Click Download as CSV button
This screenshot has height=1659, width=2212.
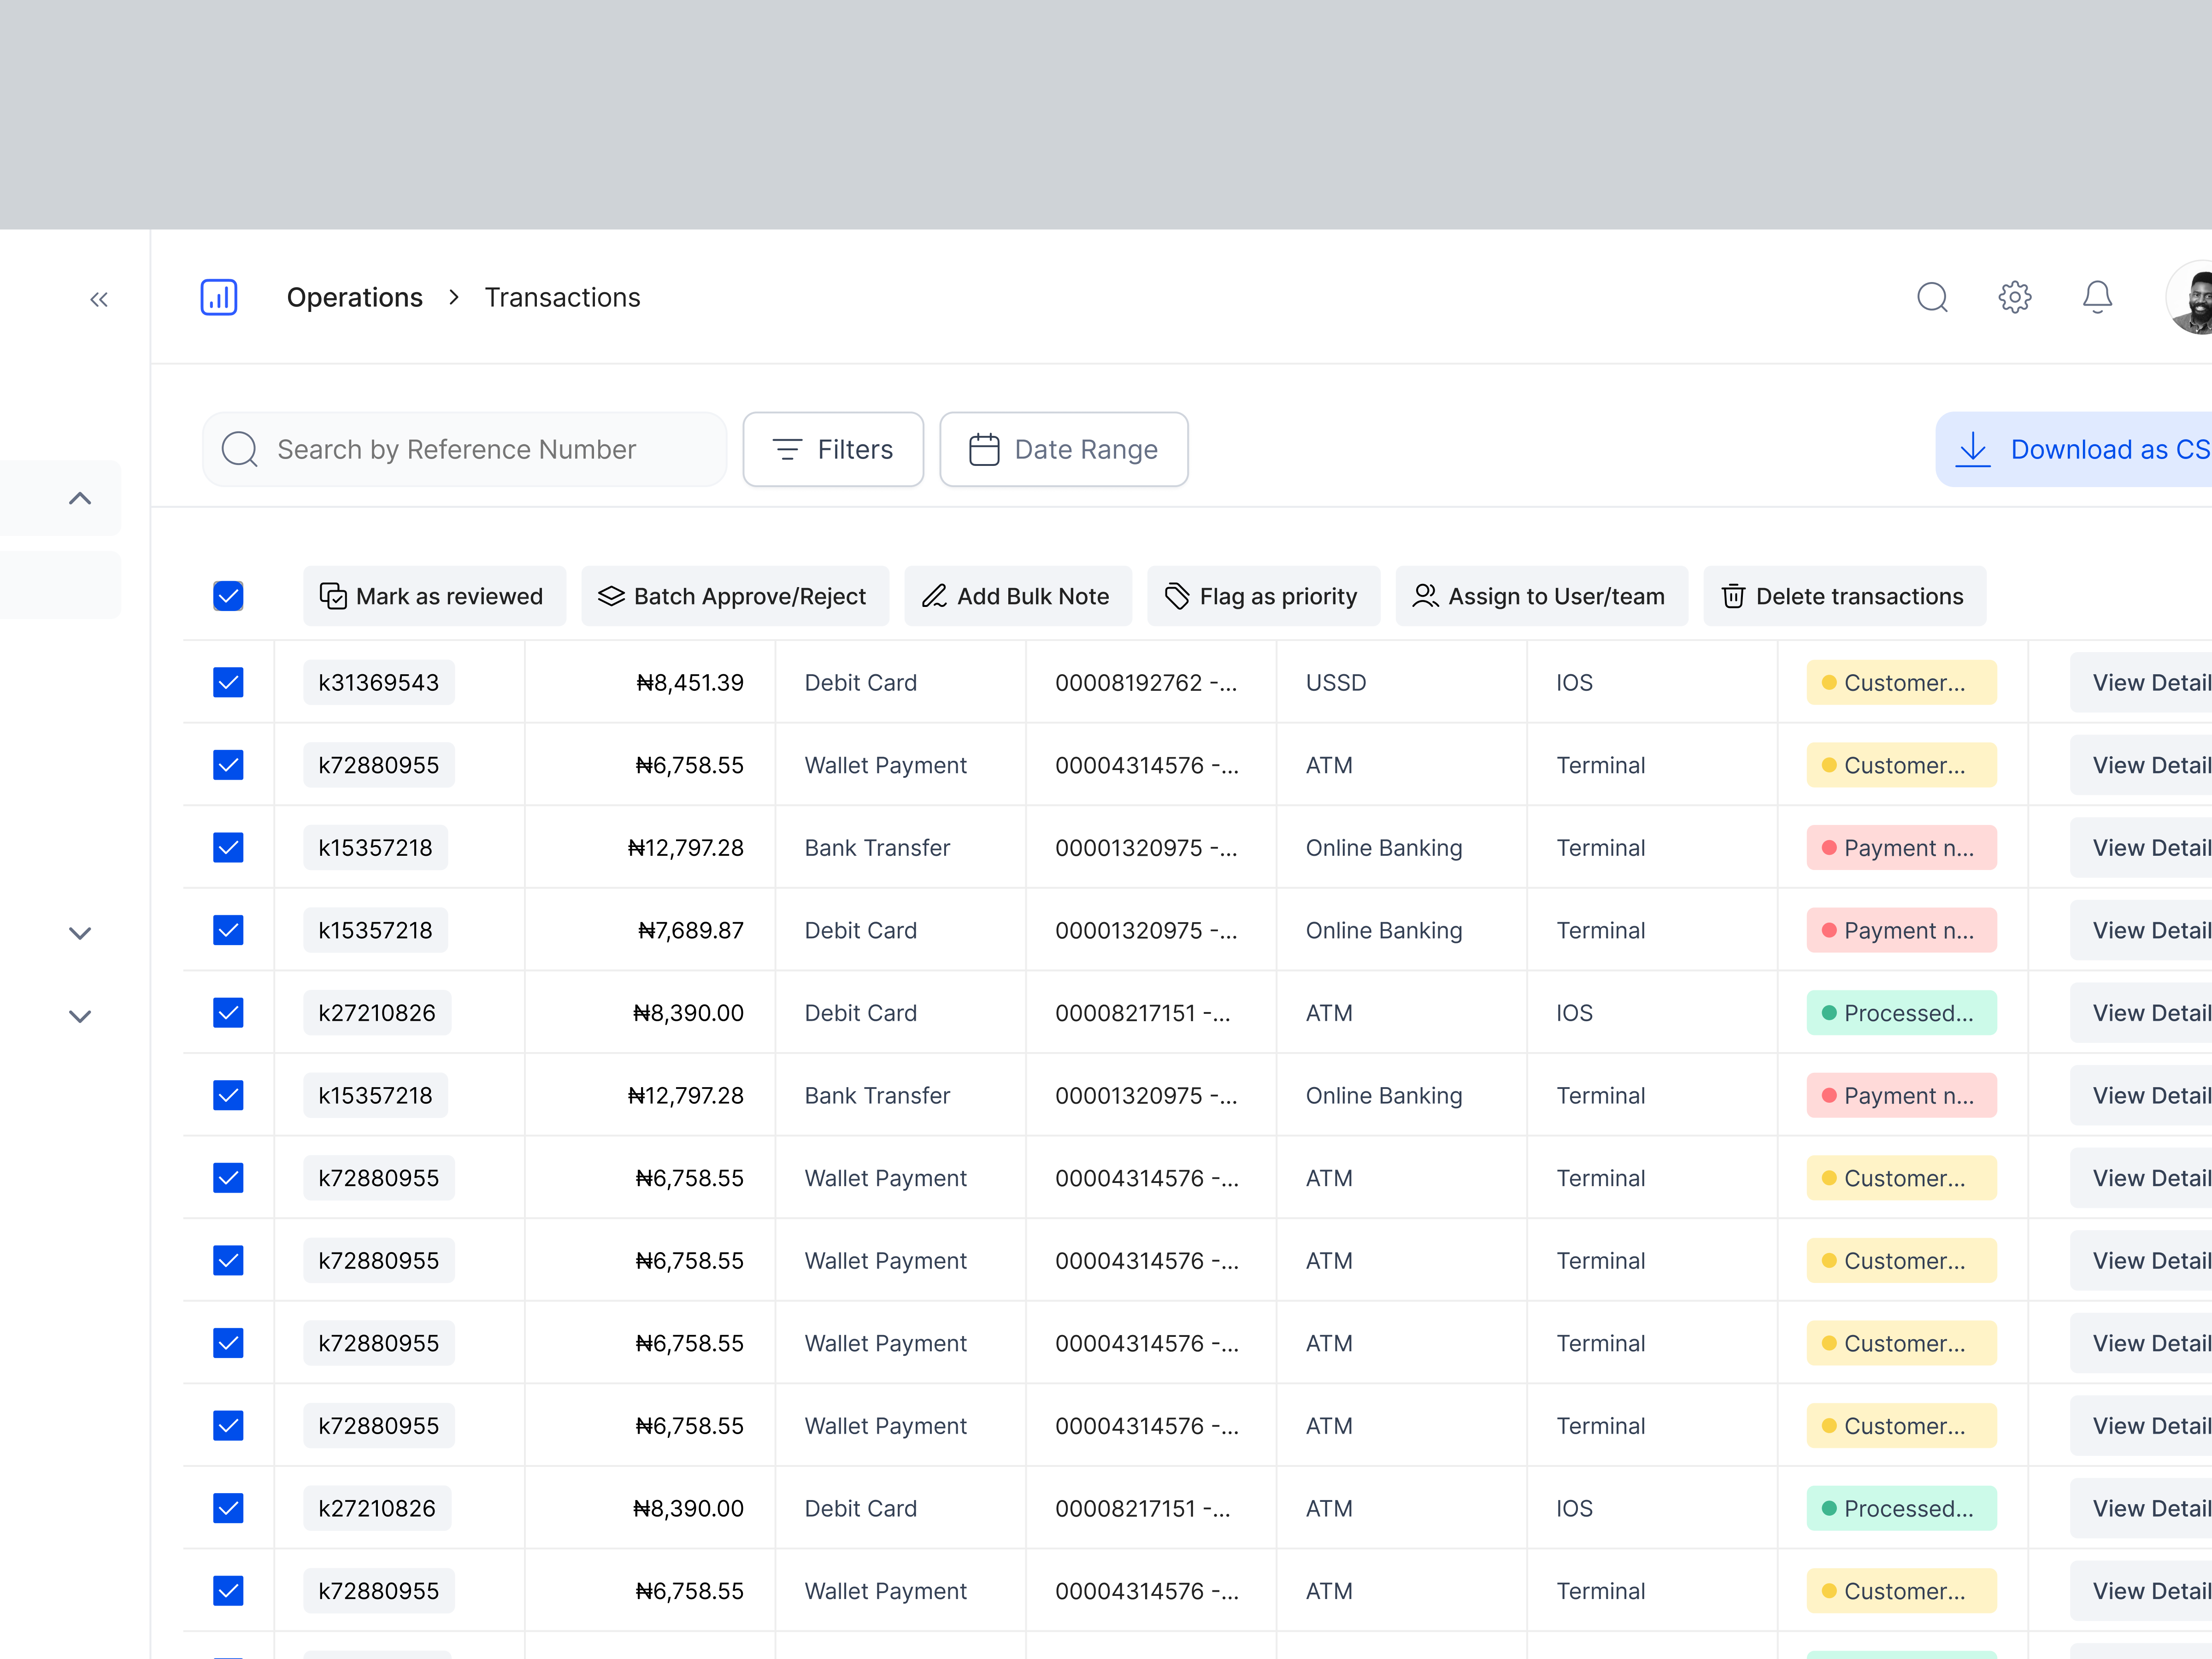[x=2074, y=450]
